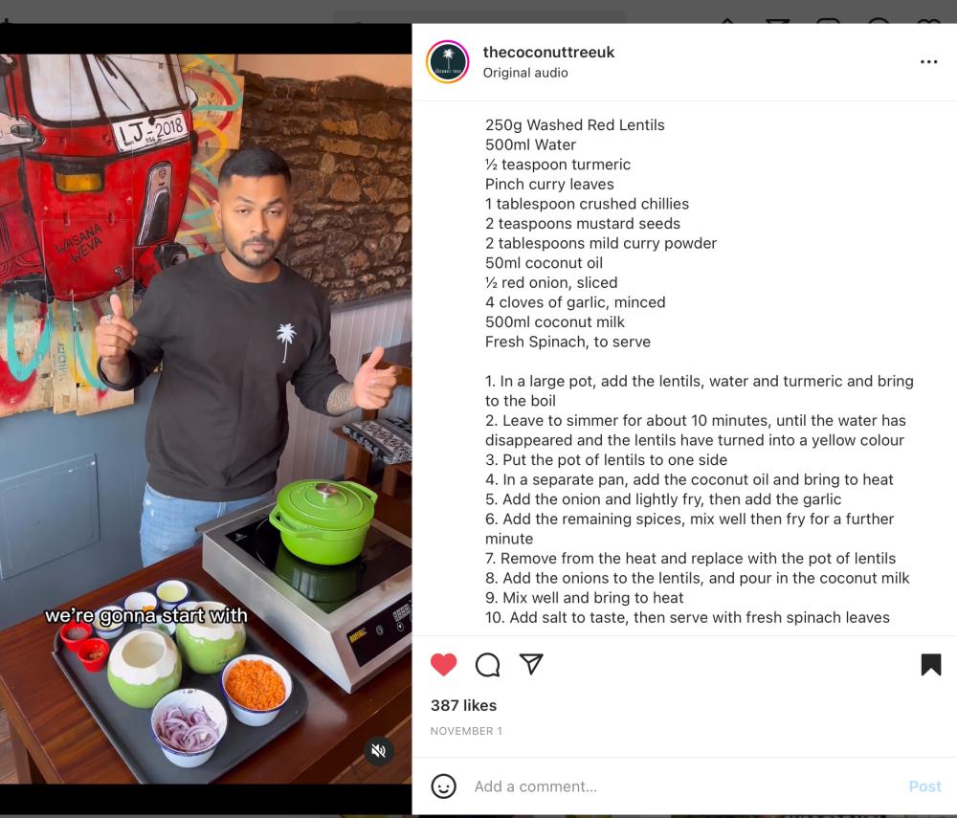
Task: Click the Add a comment field
Action: 683,786
